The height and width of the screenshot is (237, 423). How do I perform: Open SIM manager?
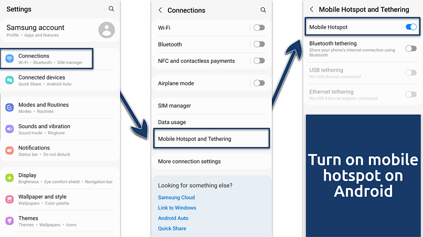click(211, 106)
